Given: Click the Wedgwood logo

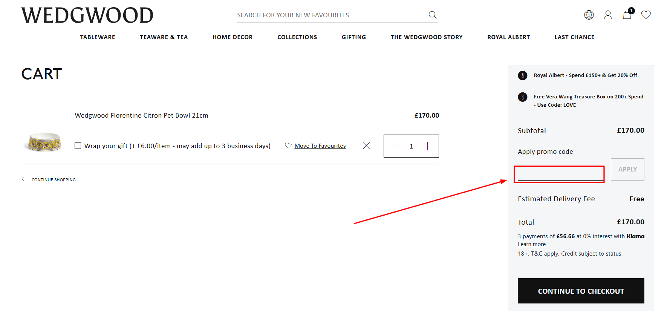Looking at the screenshot, I should tap(87, 15).
